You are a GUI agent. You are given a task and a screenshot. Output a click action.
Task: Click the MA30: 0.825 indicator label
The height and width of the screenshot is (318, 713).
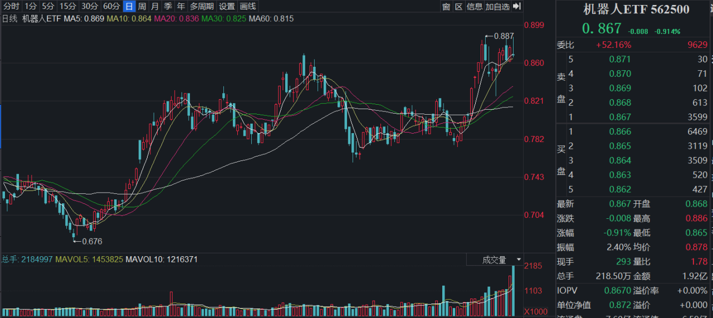pos(224,19)
